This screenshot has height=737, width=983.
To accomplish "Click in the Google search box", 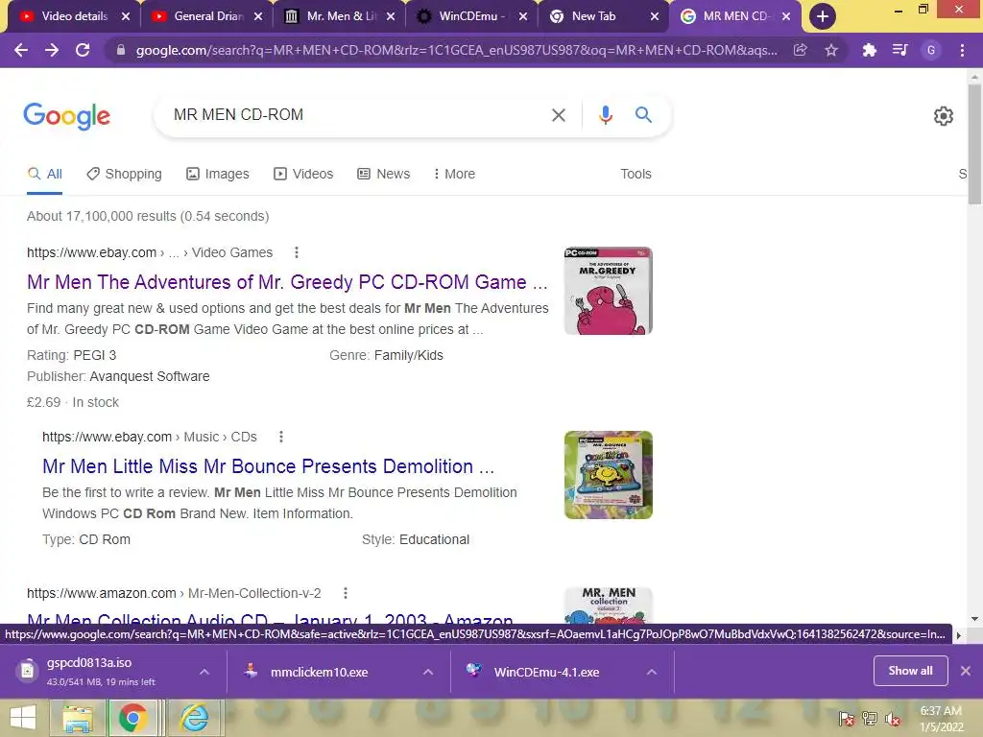I will click(357, 115).
